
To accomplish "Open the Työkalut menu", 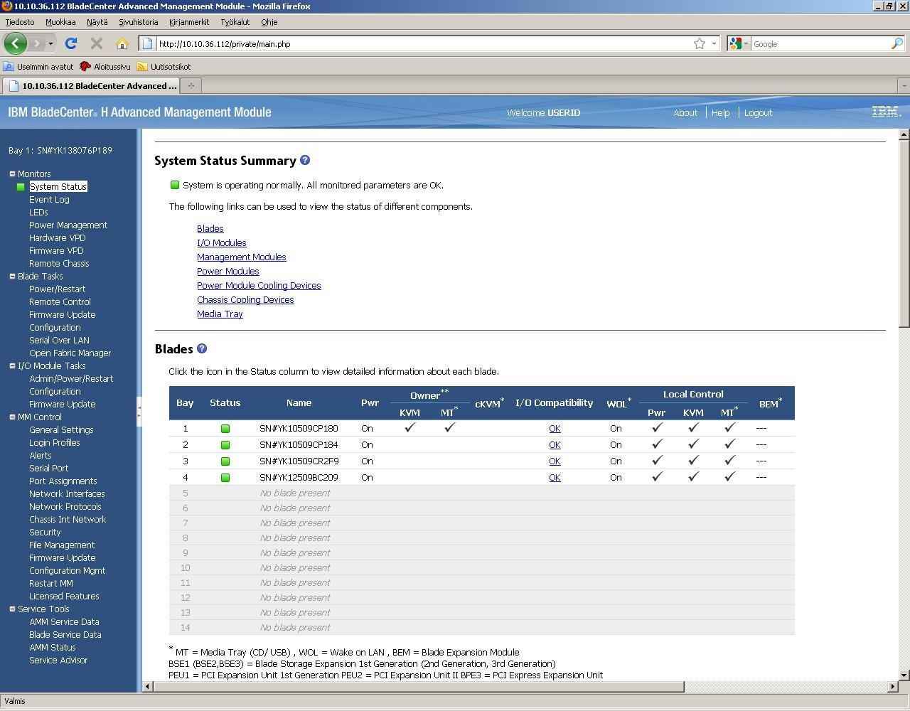I will pos(235,22).
